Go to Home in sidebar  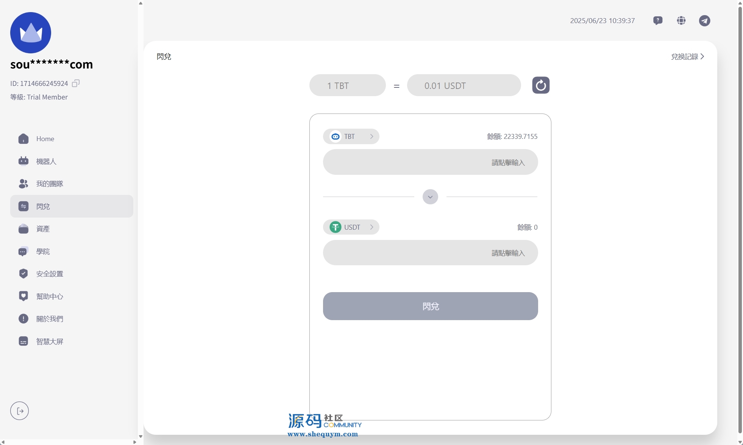[x=45, y=139]
